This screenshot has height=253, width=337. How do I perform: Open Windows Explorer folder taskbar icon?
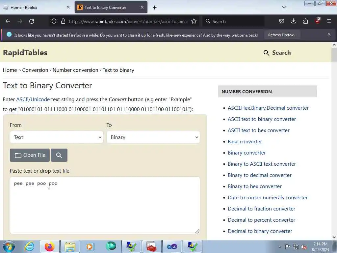[70, 246]
